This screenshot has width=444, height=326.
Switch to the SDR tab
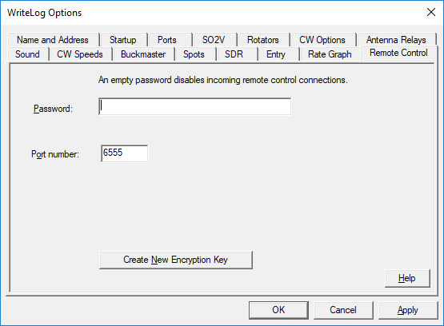click(x=234, y=54)
